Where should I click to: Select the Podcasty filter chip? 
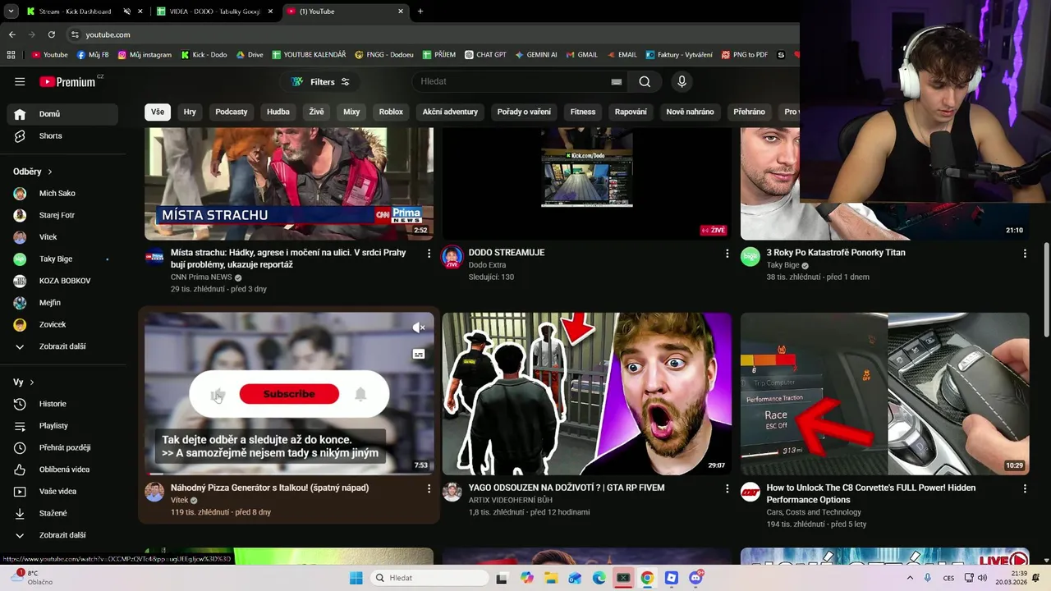[x=232, y=112]
